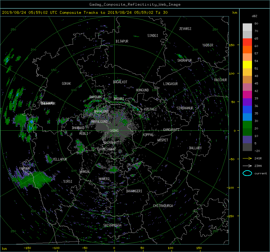The image size is (270, 252).
Task: Select the yellow 54 dBZ color swatch
Action: pyautogui.click(x=247, y=64)
